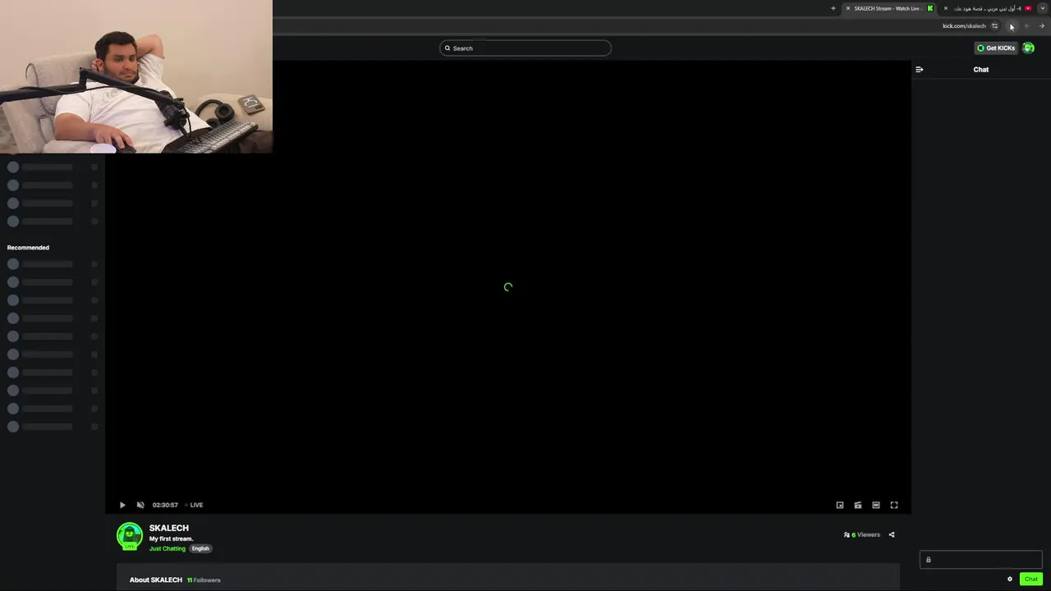This screenshot has width=1051, height=591.
Task: Click the 'My first stream.' title
Action: [171, 538]
